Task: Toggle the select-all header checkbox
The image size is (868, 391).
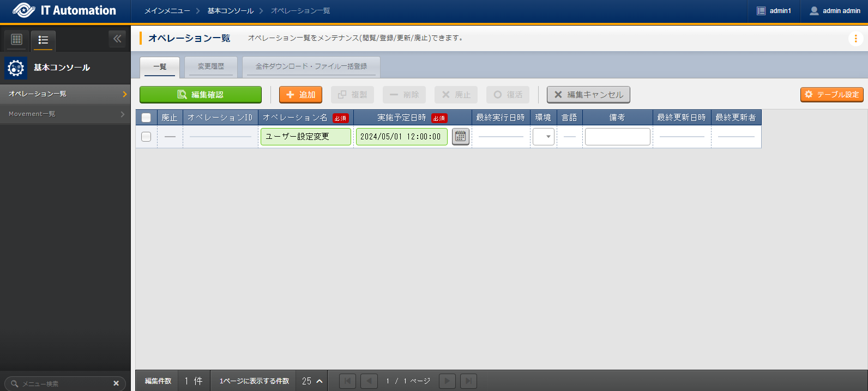Action: pos(146,118)
